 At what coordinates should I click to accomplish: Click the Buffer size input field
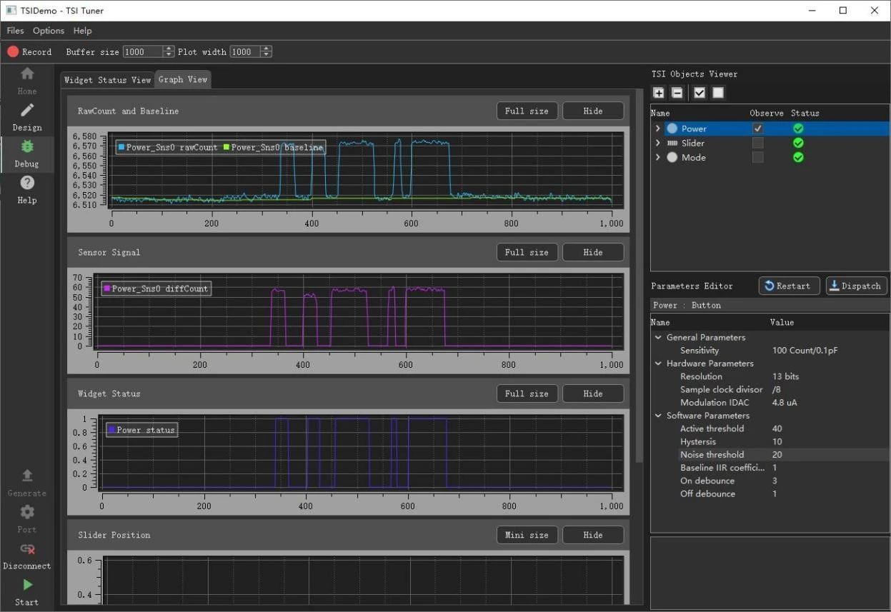point(143,51)
